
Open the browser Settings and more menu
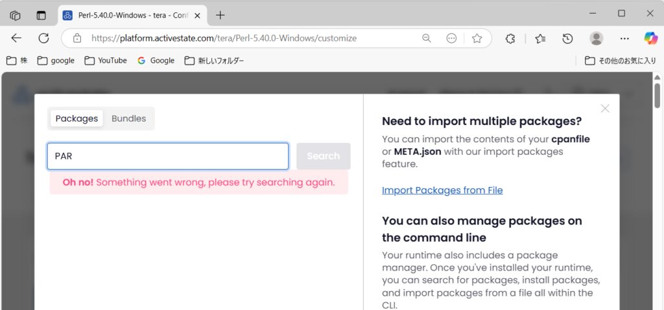click(624, 38)
